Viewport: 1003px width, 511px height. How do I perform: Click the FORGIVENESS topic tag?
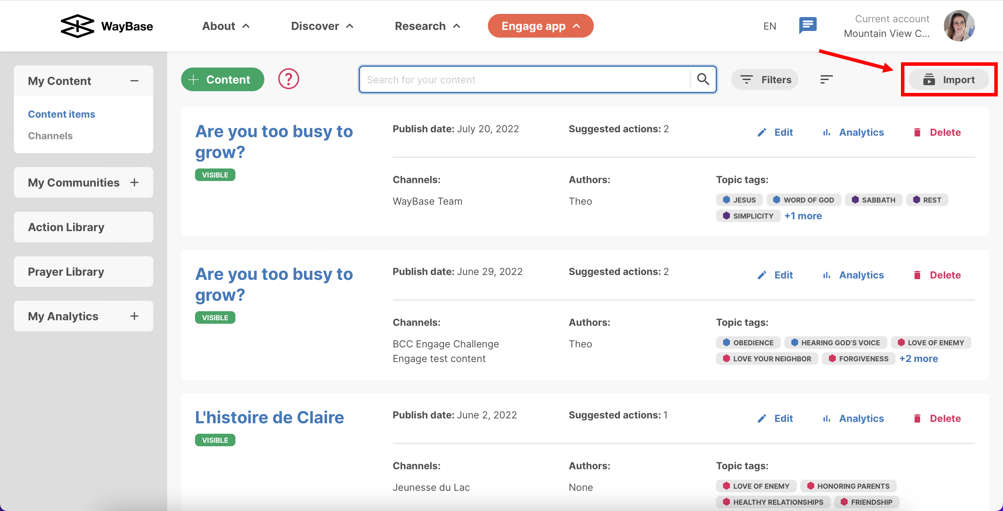point(858,359)
